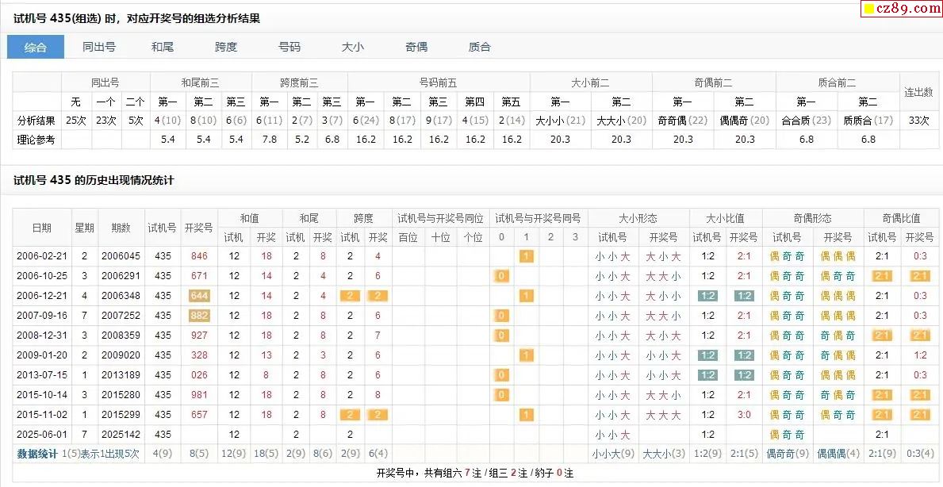943x487 pixels.
Task: Open the 和尾 tab
Action: [163, 47]
